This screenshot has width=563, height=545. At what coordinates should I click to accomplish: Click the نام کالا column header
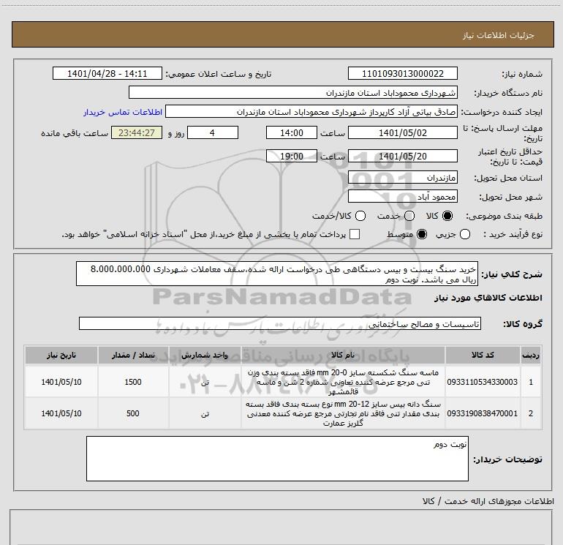(343, 356)
